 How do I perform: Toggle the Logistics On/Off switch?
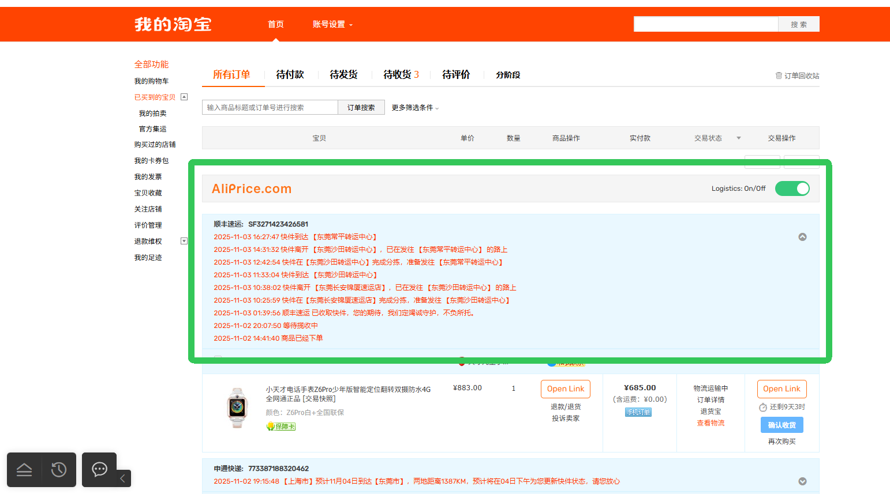click(x=792, y=188)
